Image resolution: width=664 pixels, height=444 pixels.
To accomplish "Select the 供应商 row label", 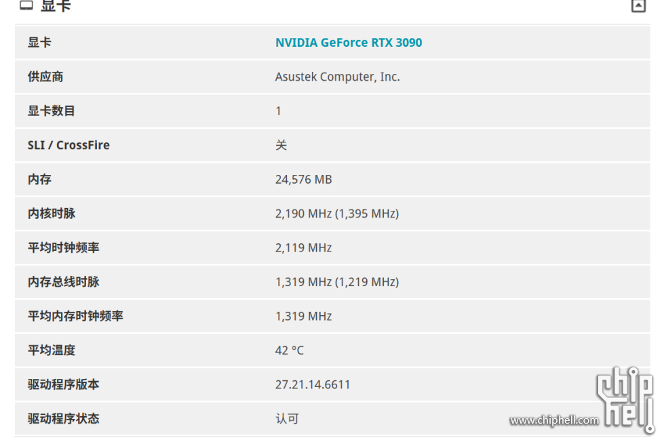I will click(x=45, y=77).
